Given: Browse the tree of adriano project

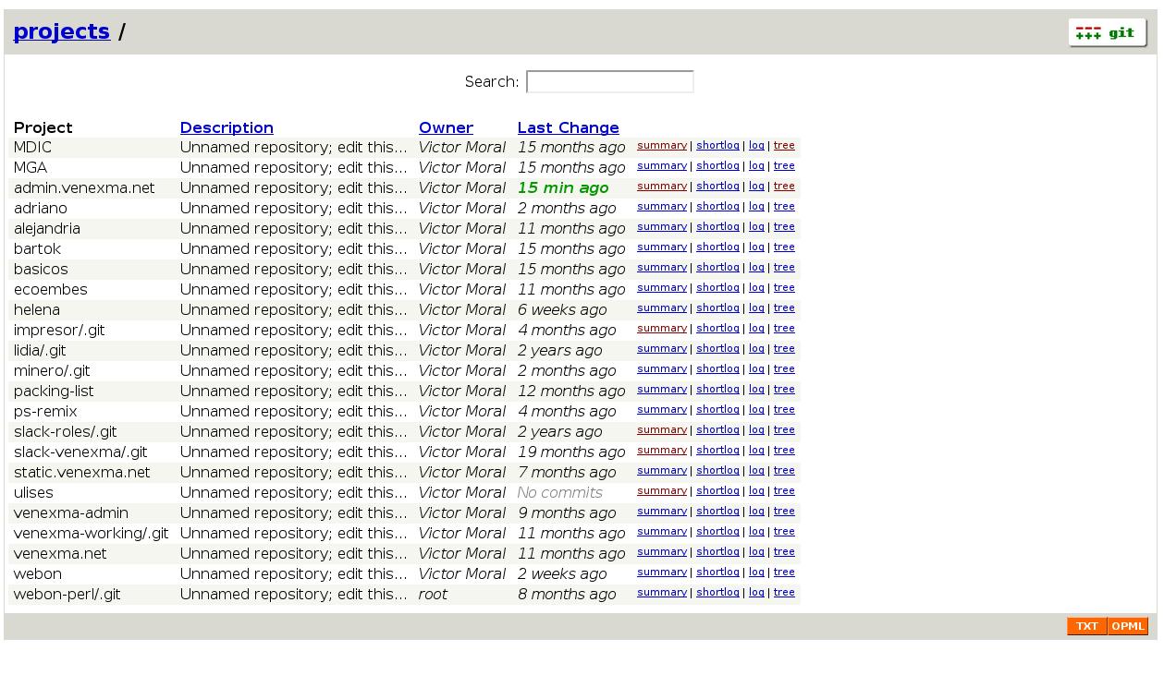Looking at the screenshot, I should pos(783,207).
